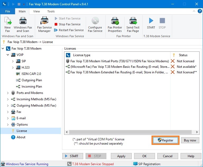Click the Buy now button

click(x=190, y=140)
